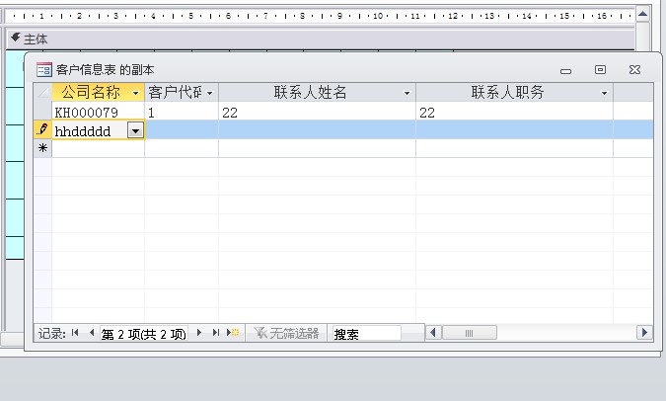The height and width of the screenshot is (401, 666).
Task: Expand the 联系人姓名 column dropdown
Action: tap(407, 93)
